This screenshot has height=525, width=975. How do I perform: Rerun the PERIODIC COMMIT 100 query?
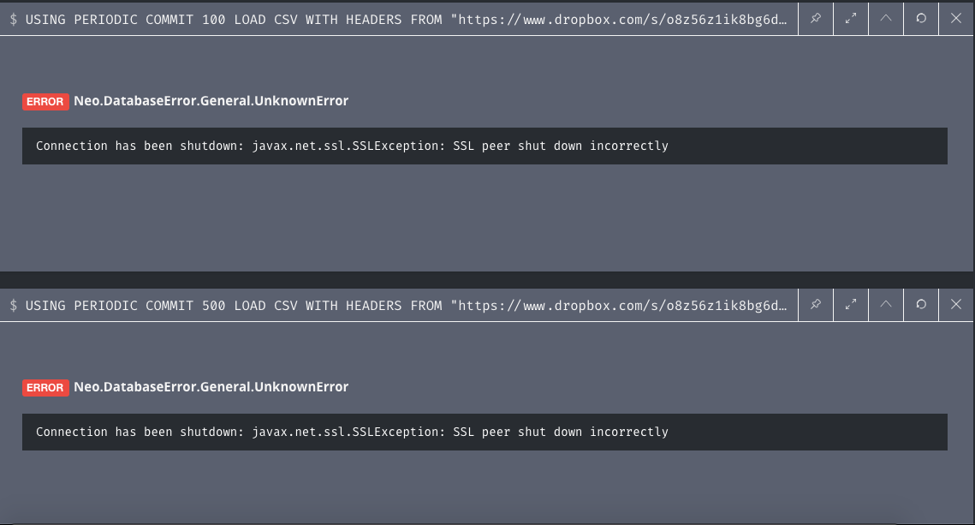920,19
